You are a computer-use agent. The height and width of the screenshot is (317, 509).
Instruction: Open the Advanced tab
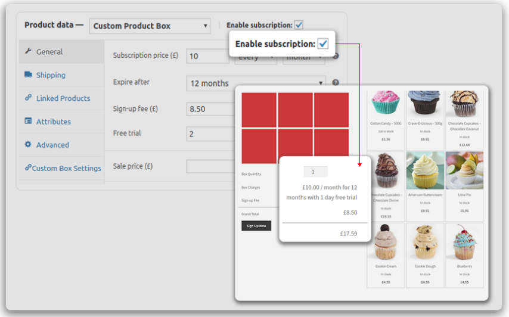coord(61,145)
